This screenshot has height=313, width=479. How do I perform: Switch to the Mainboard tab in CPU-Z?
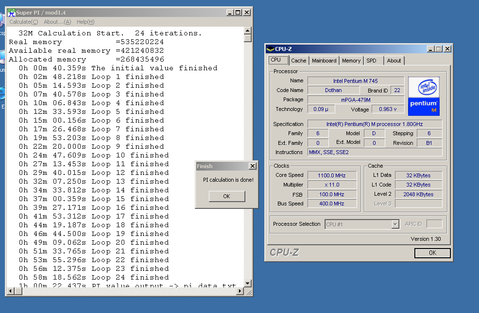324,61
